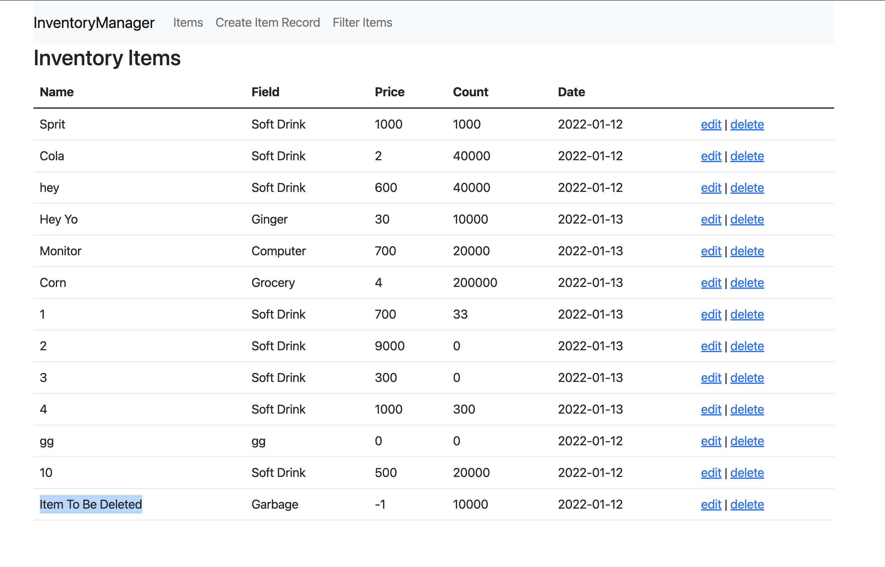Go to the Items nav tab
This screenshot has height=567, width=885.
point(188,23)
